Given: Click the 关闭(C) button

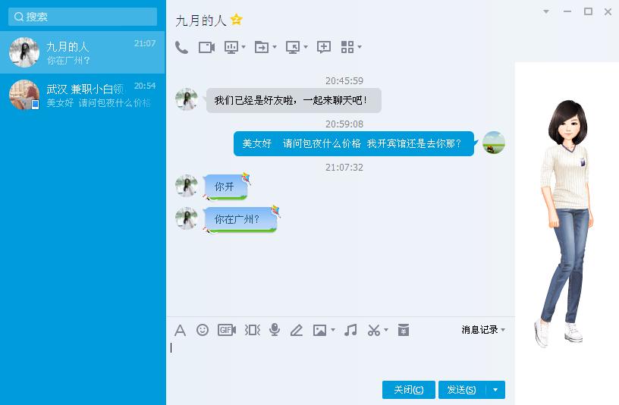Looking at the screenshot, I should click(x=409, y=390).
